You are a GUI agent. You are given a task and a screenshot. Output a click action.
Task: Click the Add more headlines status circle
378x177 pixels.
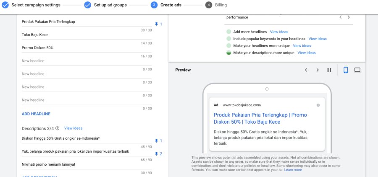(x=228, y=32)
